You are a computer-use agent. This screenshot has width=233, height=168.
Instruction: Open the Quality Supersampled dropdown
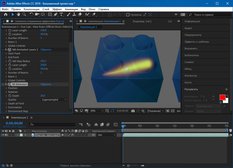[x=54, y=99]
